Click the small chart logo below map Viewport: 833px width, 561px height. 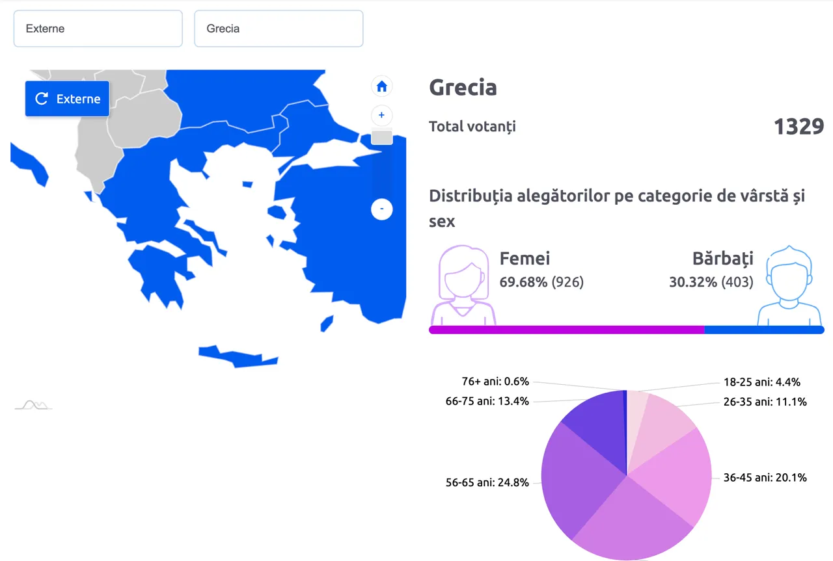point(33,404)
